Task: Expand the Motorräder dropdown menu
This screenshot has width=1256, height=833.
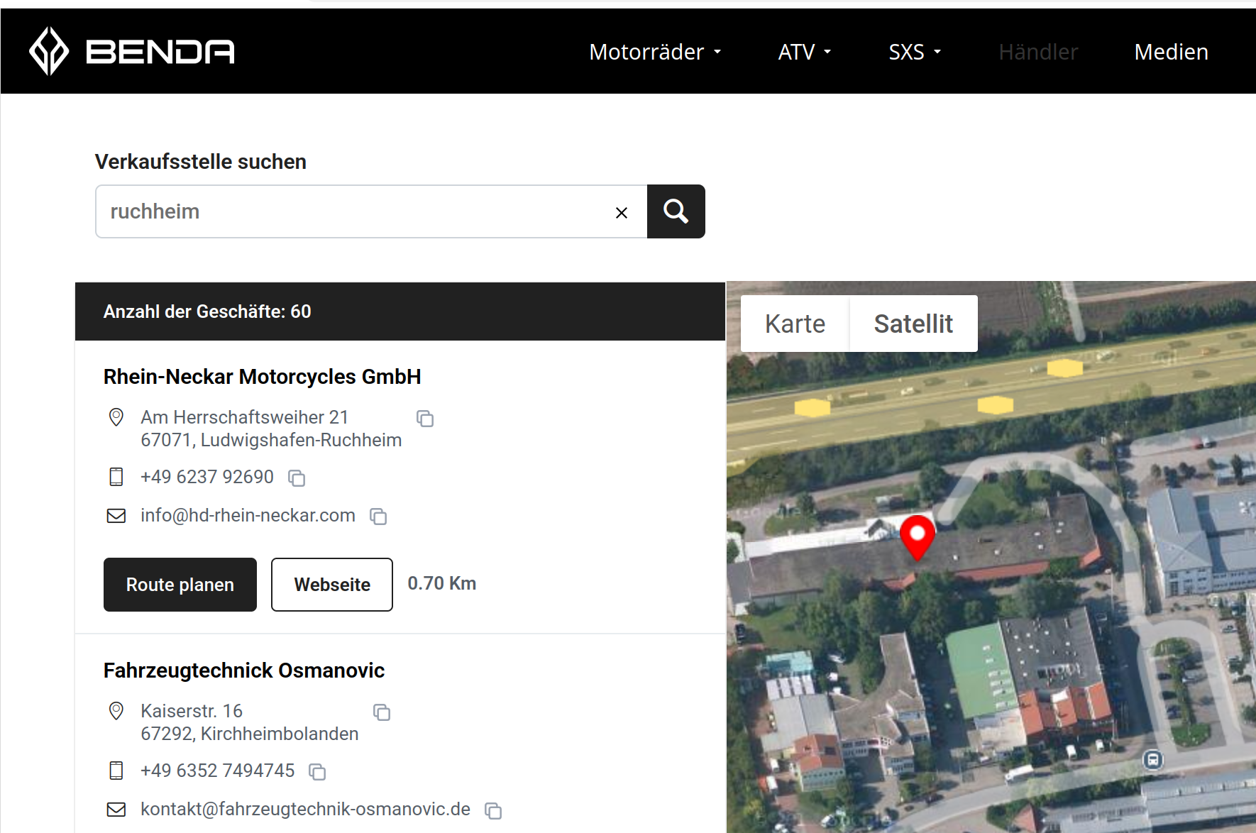Action: click(654, 52)
